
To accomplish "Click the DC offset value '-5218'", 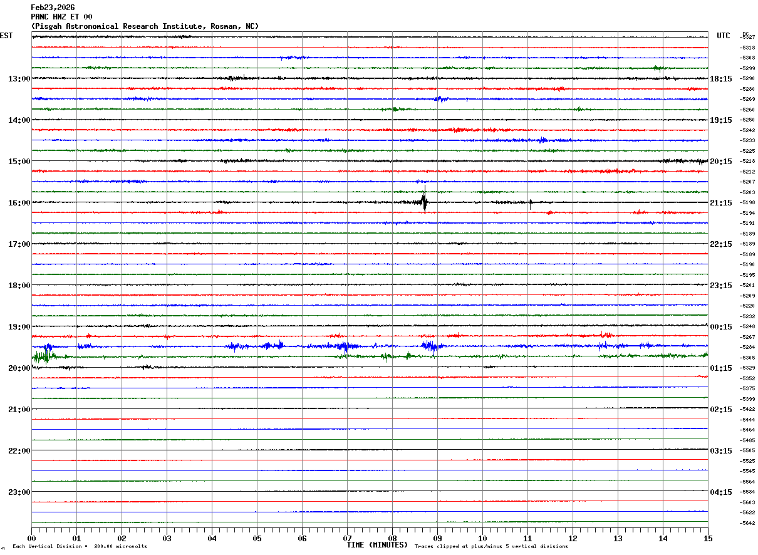I will pos(747,161).
